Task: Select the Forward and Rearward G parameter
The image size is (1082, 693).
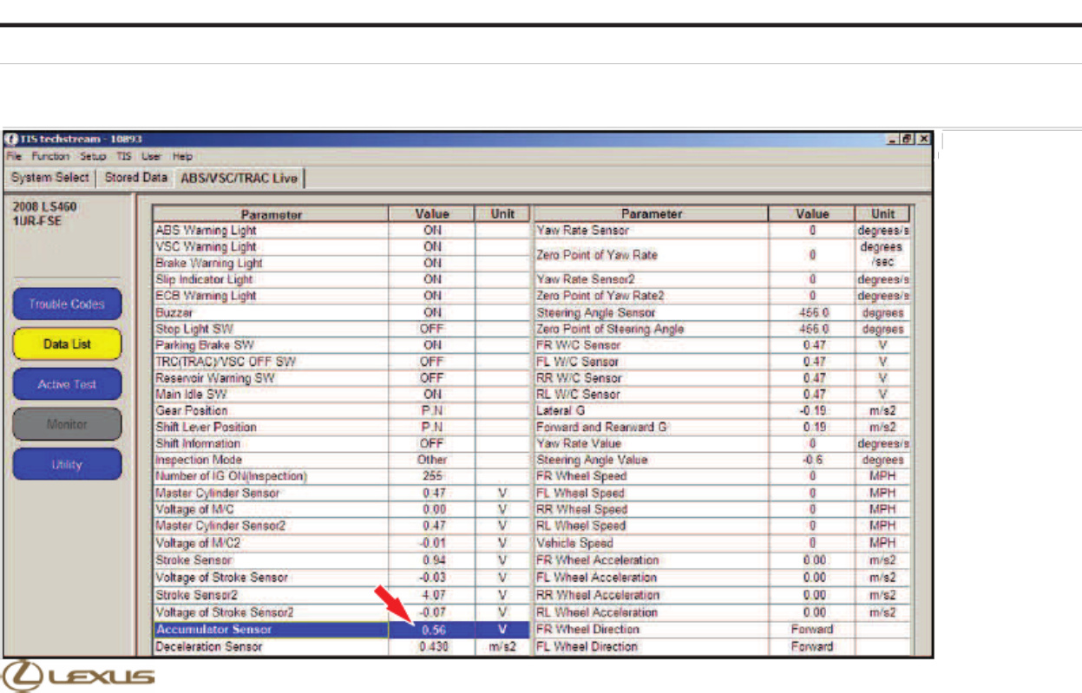Action: click(602, 427)
